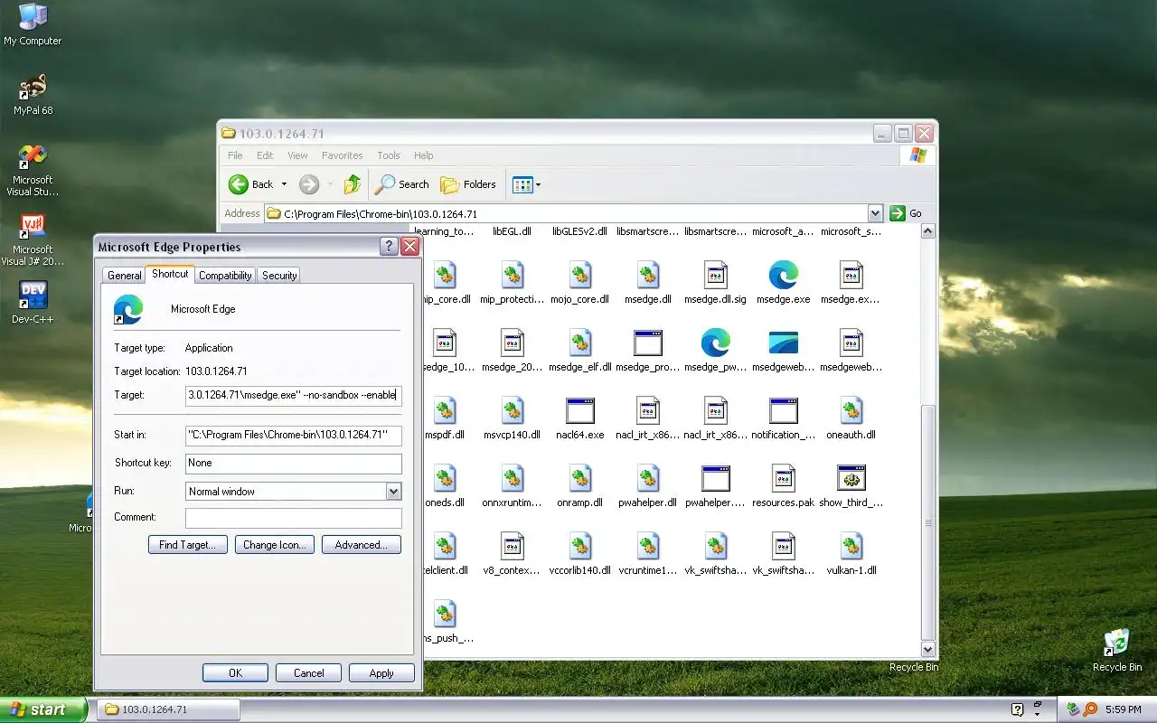Toggle the Folders pane in Explorer

[468, 184]
